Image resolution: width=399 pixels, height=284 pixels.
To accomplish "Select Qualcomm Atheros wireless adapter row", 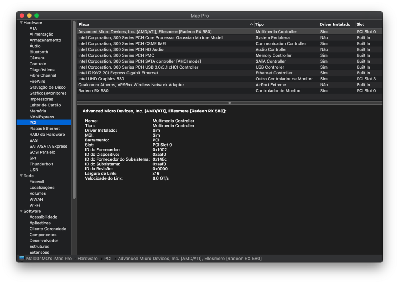I will coord(131,85).
